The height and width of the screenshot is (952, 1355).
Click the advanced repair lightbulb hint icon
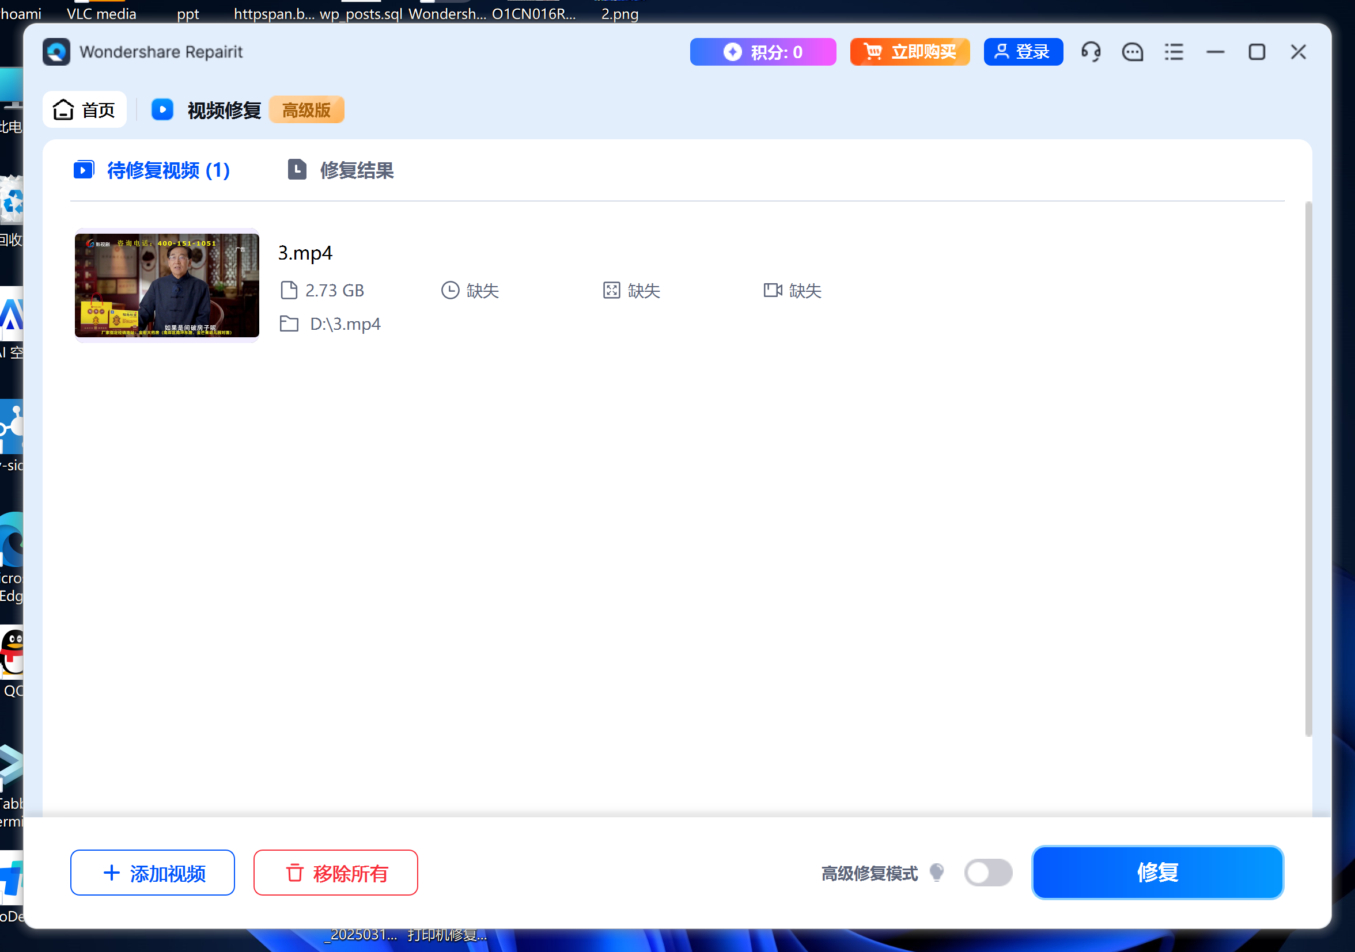tap(937, 872)
